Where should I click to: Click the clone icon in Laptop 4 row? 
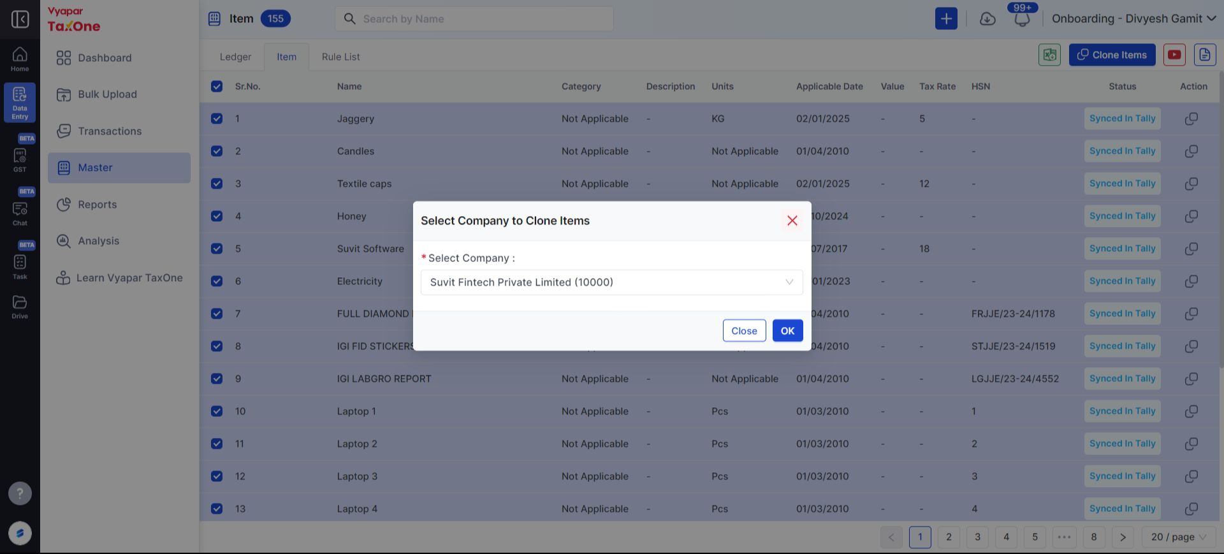(1191, 509)
